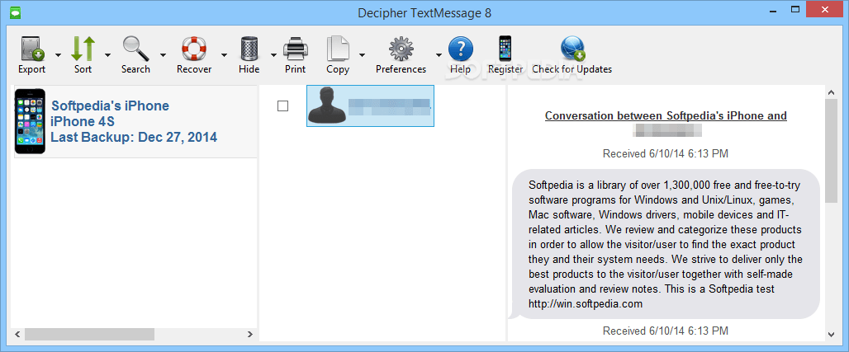
Task: Open the Hide dropdown arrow
Action: click(x=273, y=55)
